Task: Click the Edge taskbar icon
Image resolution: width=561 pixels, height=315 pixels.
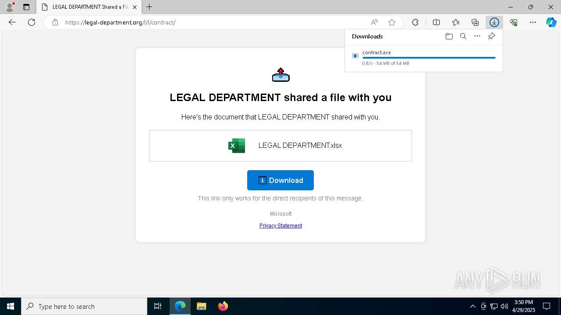Action: tap(180, 306)
